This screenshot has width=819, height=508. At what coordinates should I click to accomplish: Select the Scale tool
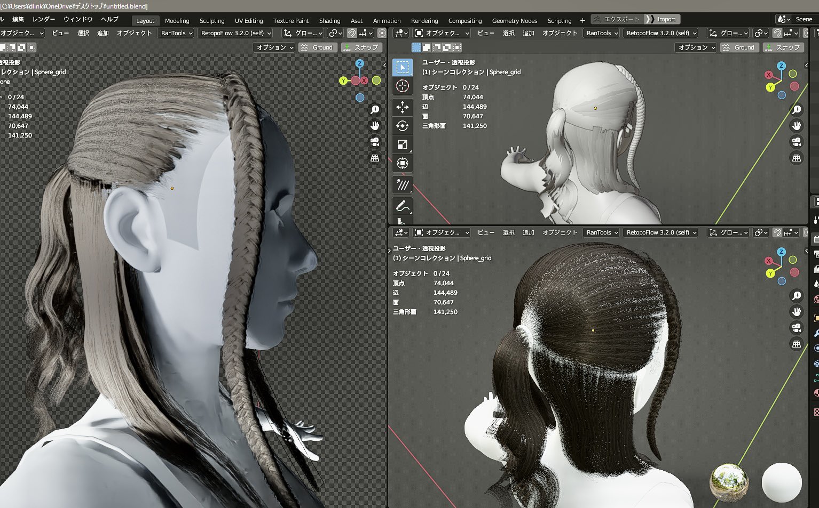403,144
